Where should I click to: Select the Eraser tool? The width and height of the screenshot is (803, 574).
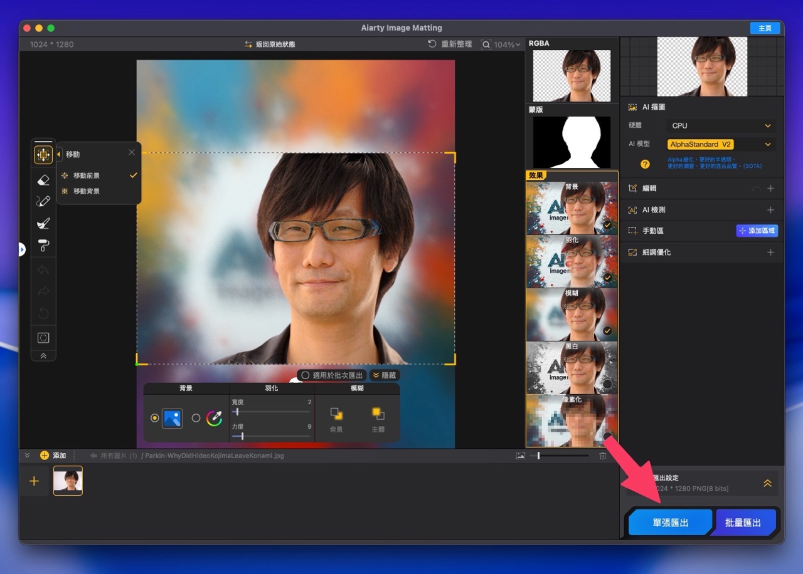click(x=43, y=180)
